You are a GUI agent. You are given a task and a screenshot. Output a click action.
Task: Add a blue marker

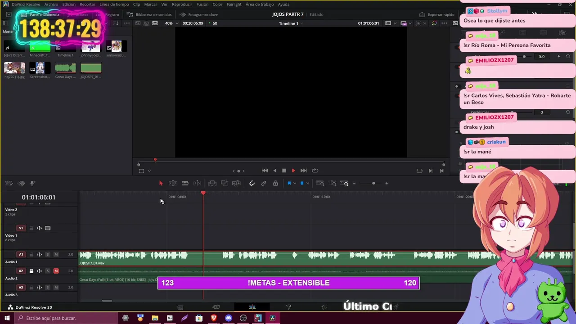pyautogui.click(x=302, y=183)
